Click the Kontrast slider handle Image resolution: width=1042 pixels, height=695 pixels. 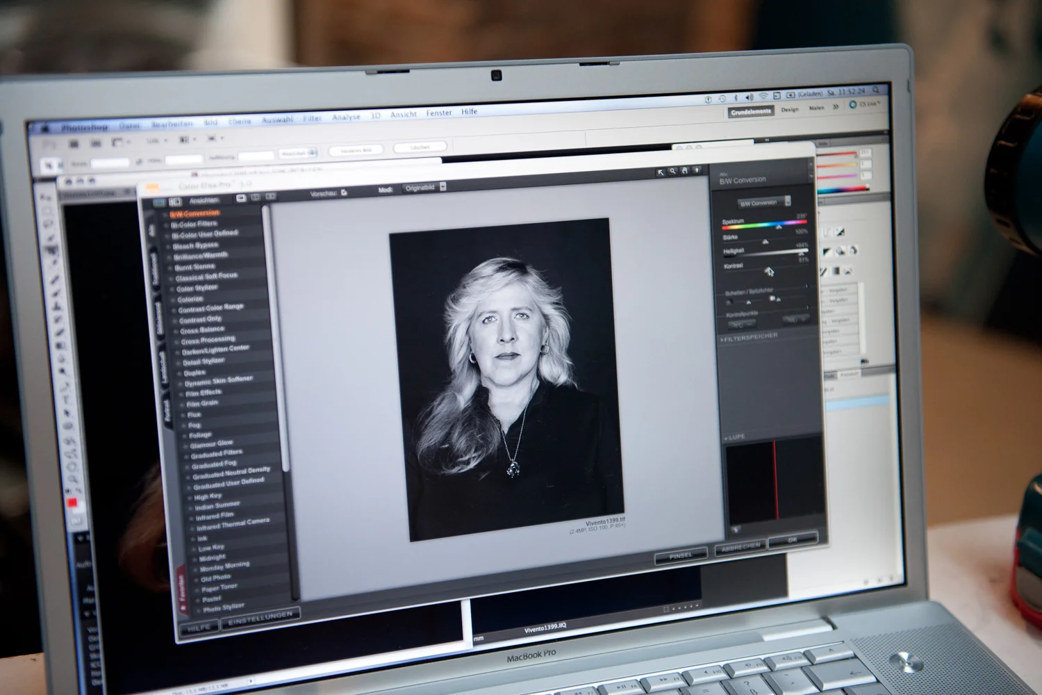(x=768, y=271)
